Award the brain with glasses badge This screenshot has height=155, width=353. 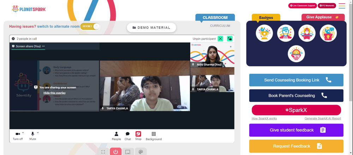pos(296,54)
